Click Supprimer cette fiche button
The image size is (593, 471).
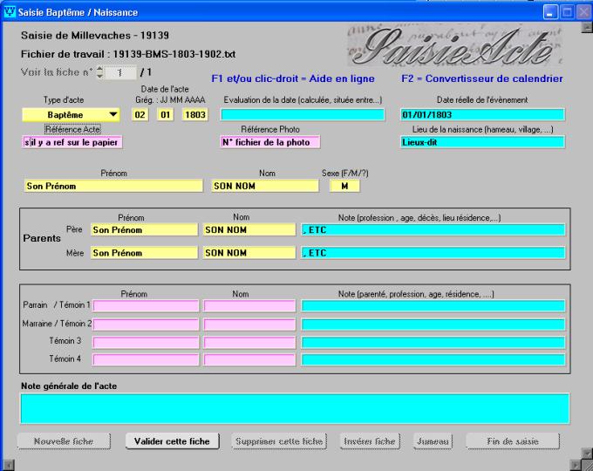click(x=279, y=441)
